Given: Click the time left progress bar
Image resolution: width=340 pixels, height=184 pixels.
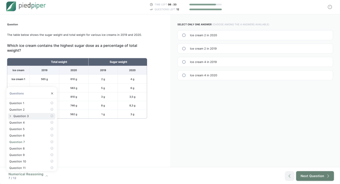Looking at the screenshot, I should click(x=205, y=5).
